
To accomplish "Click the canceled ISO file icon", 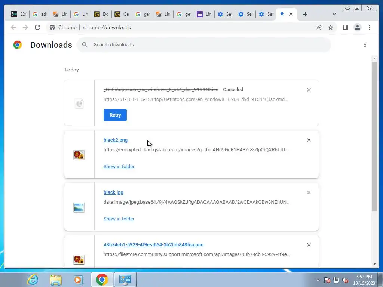I will pos(79,103).
